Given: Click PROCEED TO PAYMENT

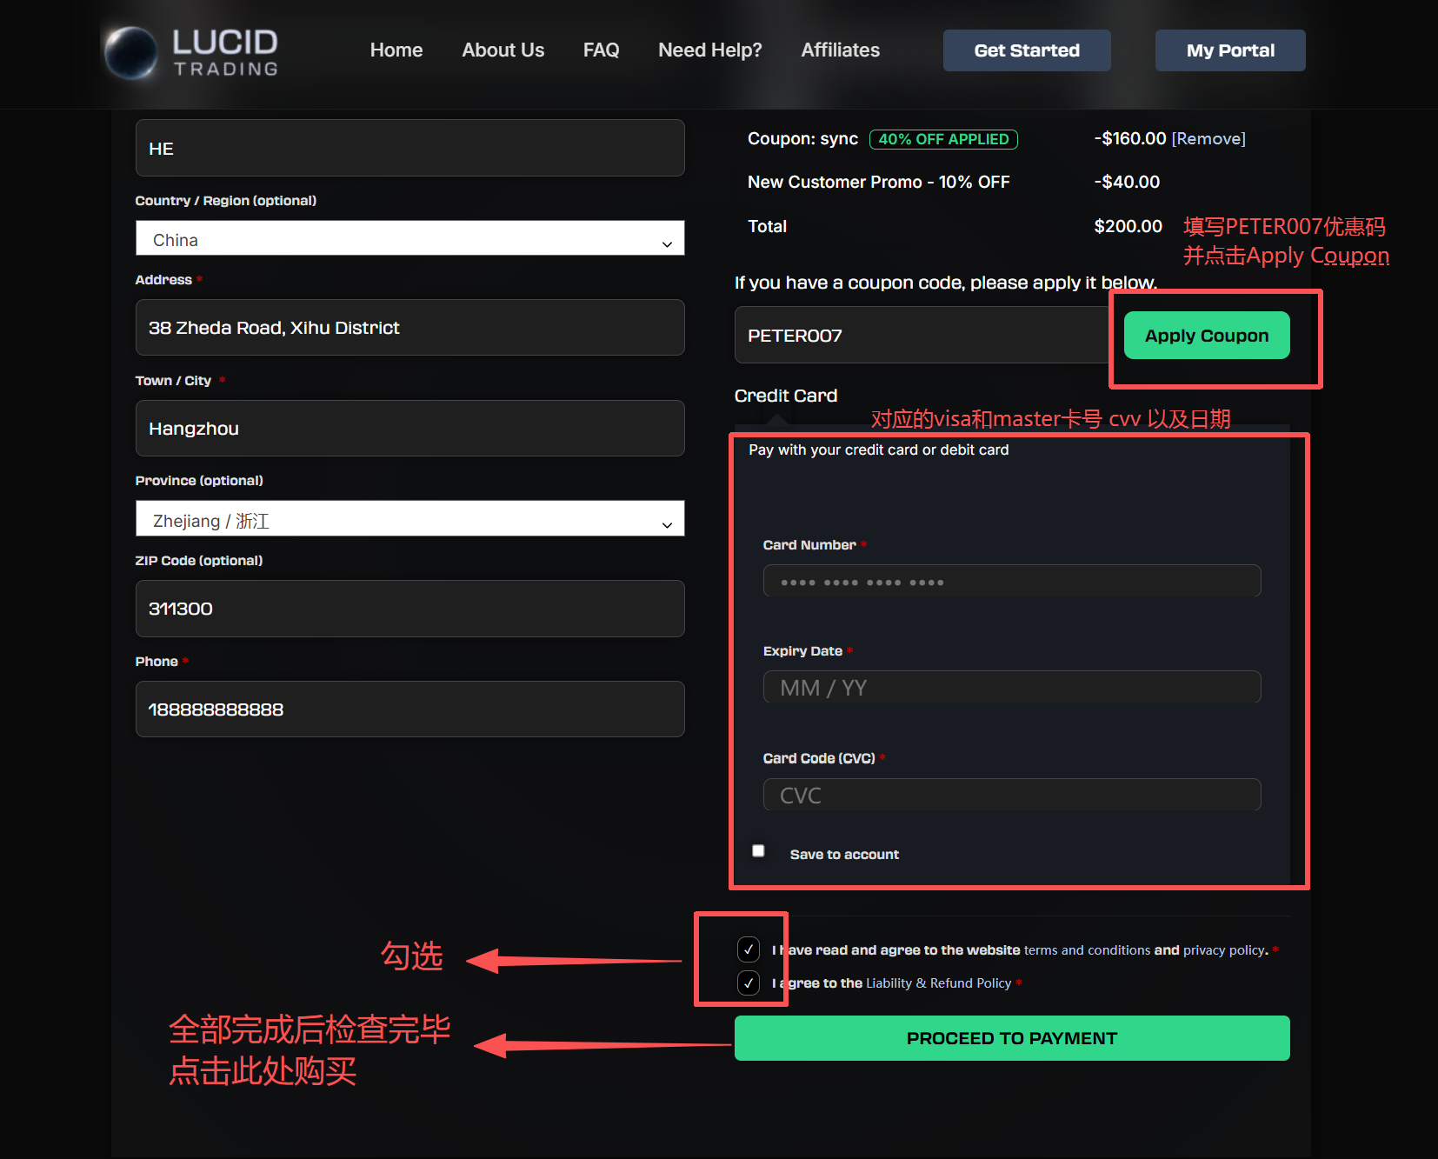Looking at the screenshot, I should 1011,1038.
